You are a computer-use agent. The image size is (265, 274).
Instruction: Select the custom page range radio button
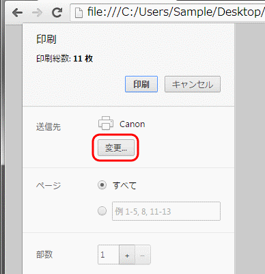(102, 211)
